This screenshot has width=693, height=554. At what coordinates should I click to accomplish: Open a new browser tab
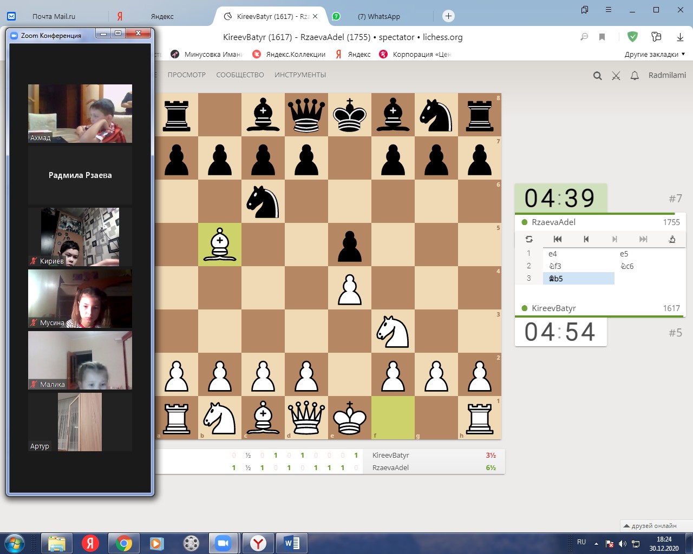pyautogui.click(x=448, y=16)
